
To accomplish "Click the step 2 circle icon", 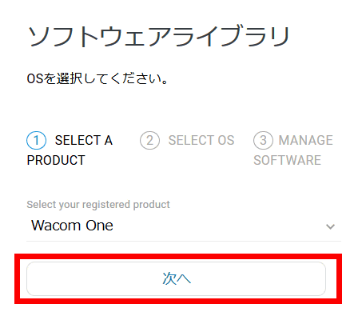I will pyautogui.click(x=150, y=140).
